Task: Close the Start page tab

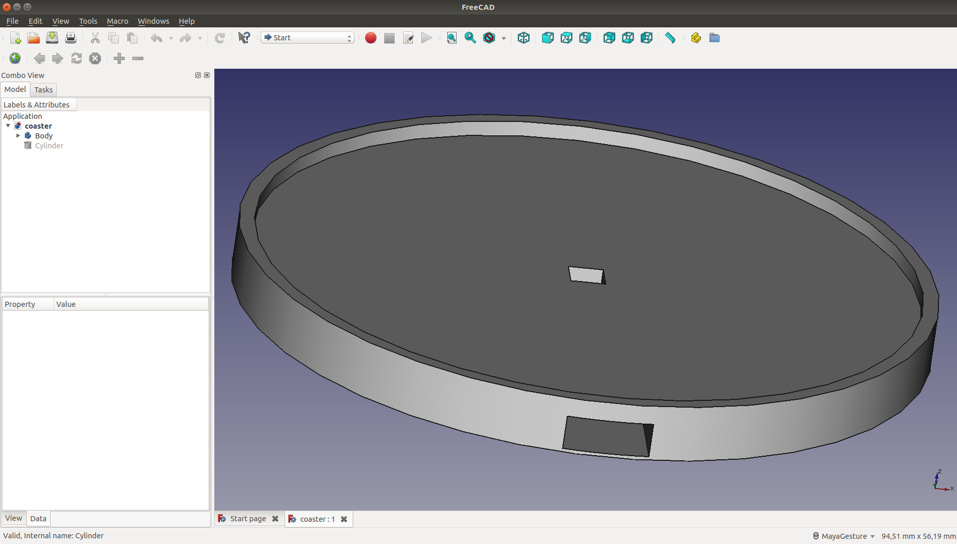Action: point(275,519)
